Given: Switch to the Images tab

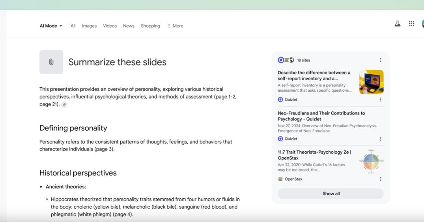Looking at the screenshot, I should tap(89, 26).
